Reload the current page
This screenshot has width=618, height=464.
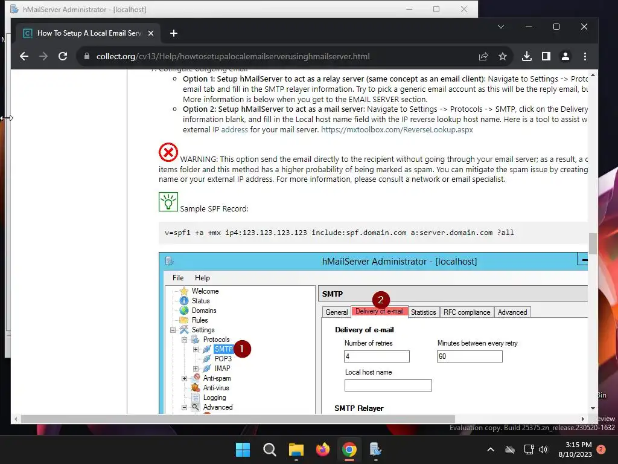(63, 56)
